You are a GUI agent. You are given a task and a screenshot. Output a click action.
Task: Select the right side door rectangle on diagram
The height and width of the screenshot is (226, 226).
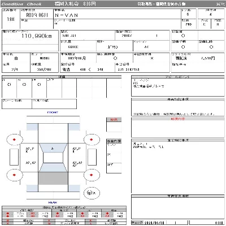pyautogui.click(x=92, y=157)
